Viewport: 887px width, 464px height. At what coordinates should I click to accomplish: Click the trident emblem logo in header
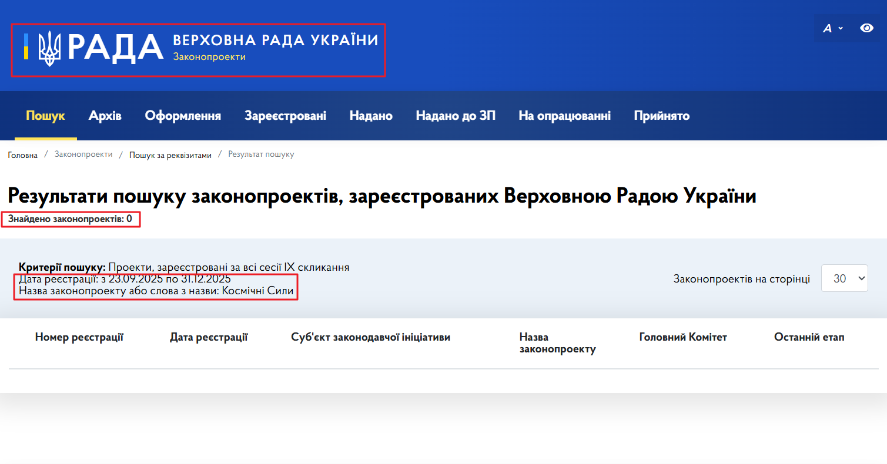(49, 48)
